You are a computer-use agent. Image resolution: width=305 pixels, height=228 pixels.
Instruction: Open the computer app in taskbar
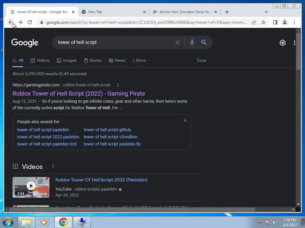82,222
